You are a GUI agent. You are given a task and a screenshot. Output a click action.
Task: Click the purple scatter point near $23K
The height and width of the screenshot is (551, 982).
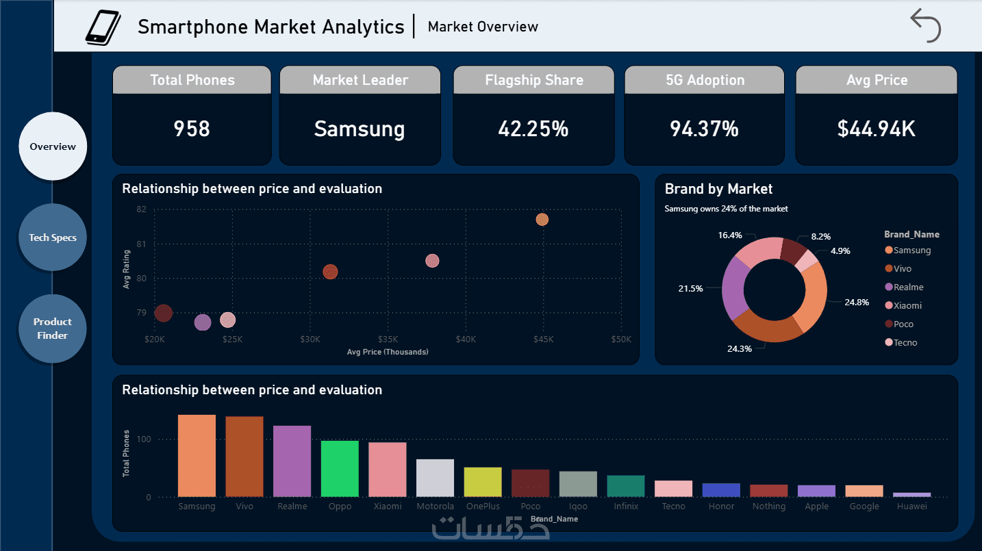pyautogui.click(x=203, y=322)
